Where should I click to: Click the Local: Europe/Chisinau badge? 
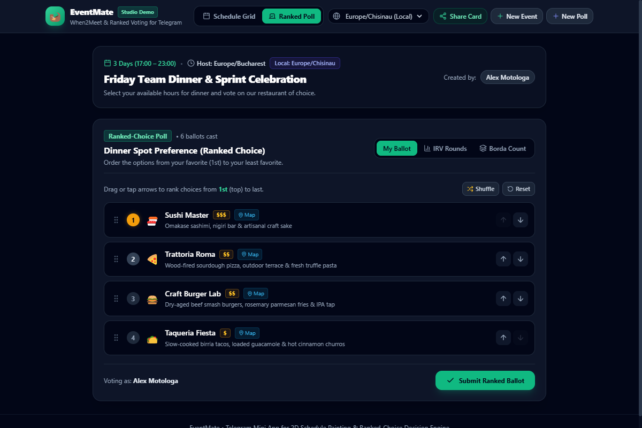pos(305,63)
